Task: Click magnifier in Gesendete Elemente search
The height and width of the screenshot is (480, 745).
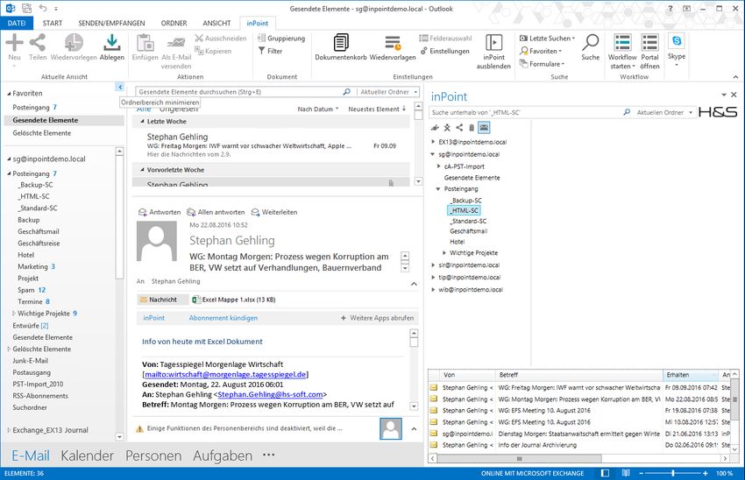Action: pos(346,92)
